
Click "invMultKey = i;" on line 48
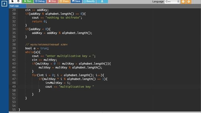pos(58,83)
